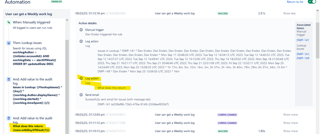Collapse details with Show less
Image resolution: width=324 pixels, height=134 pixels.
289,13
